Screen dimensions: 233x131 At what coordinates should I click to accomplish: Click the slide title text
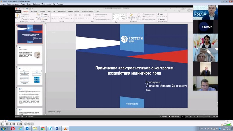click(x=134, y=70)
